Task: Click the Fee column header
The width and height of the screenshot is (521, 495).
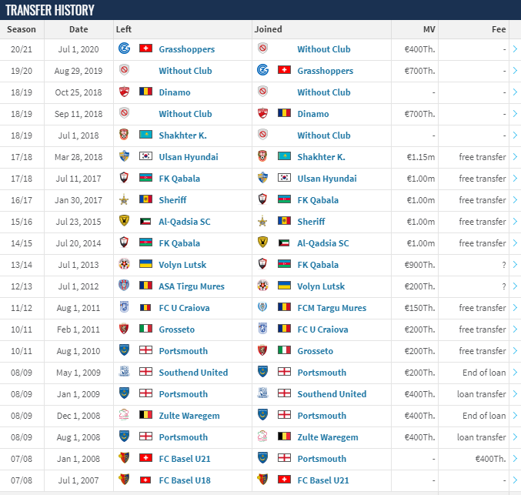Action: tap(499, 29)
